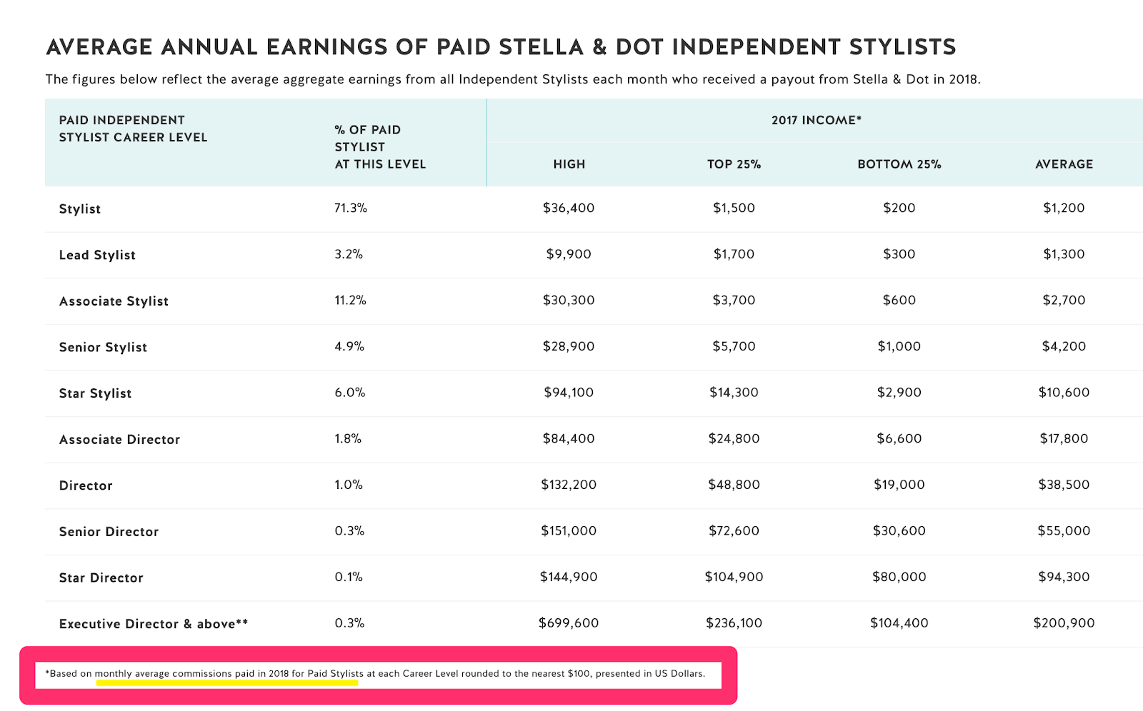Image resolution: width=1143 pixels, height=711 pixels.
Task: Select the $38,500 average cell
Action: click(1064, 485)
